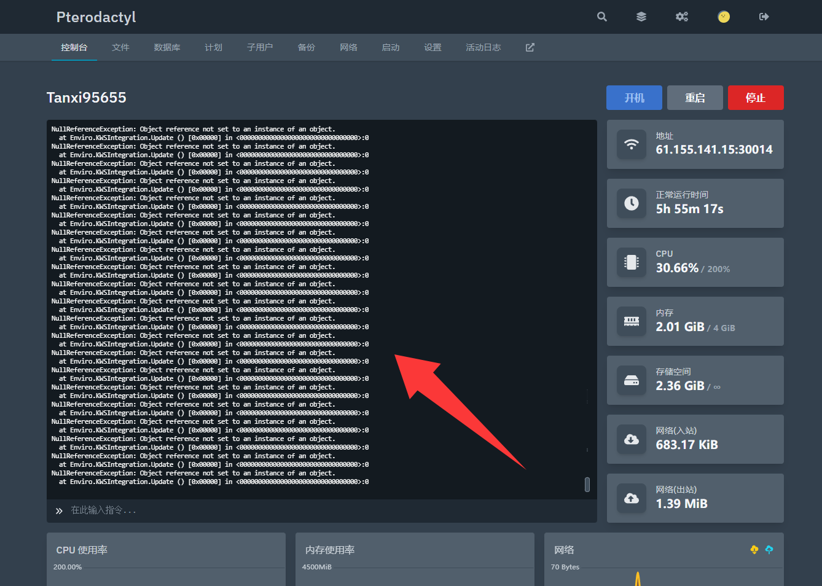Click the network outbound upload icon
This screenshot has height=586, width=822.
(632, 498)
